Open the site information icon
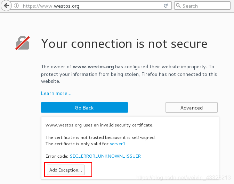234x184 pixels. [16, 6]
